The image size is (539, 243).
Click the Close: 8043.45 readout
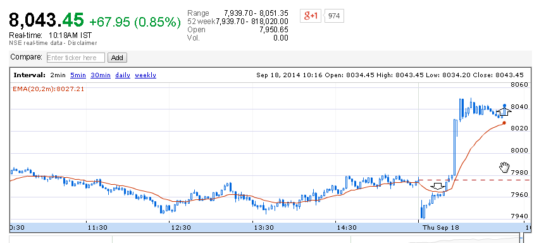click(x=498, y=75)
